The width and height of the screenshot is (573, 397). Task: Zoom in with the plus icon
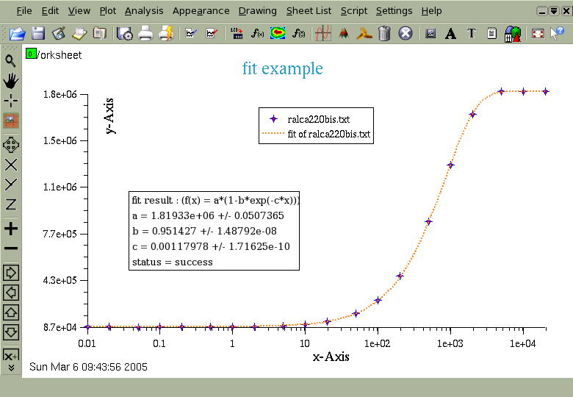point(10,229)
